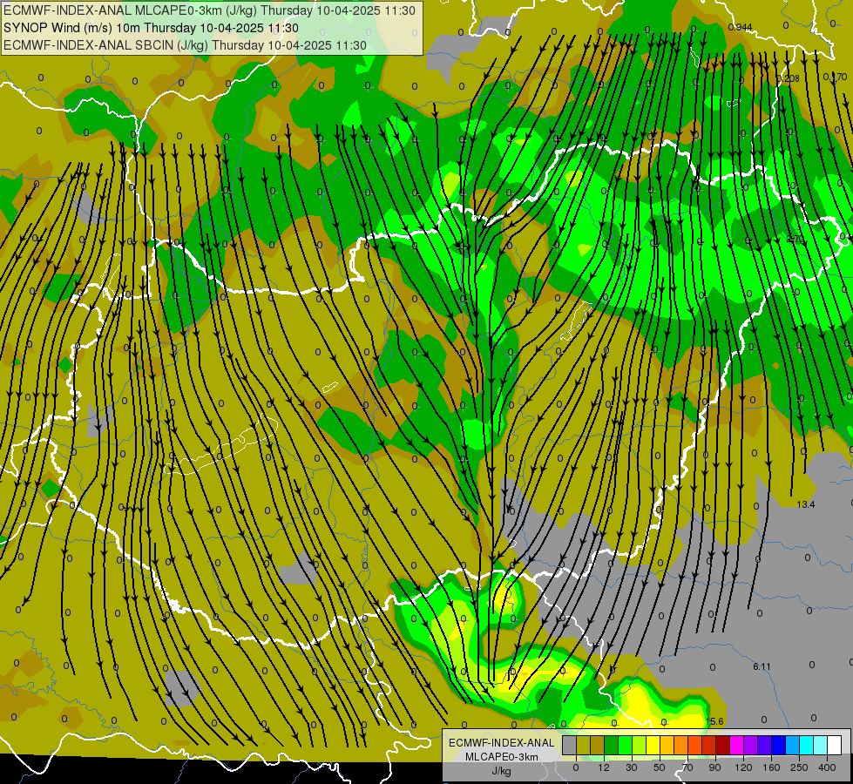Select the dark green legend swatch after tick 12

click(x=612, y=745)
